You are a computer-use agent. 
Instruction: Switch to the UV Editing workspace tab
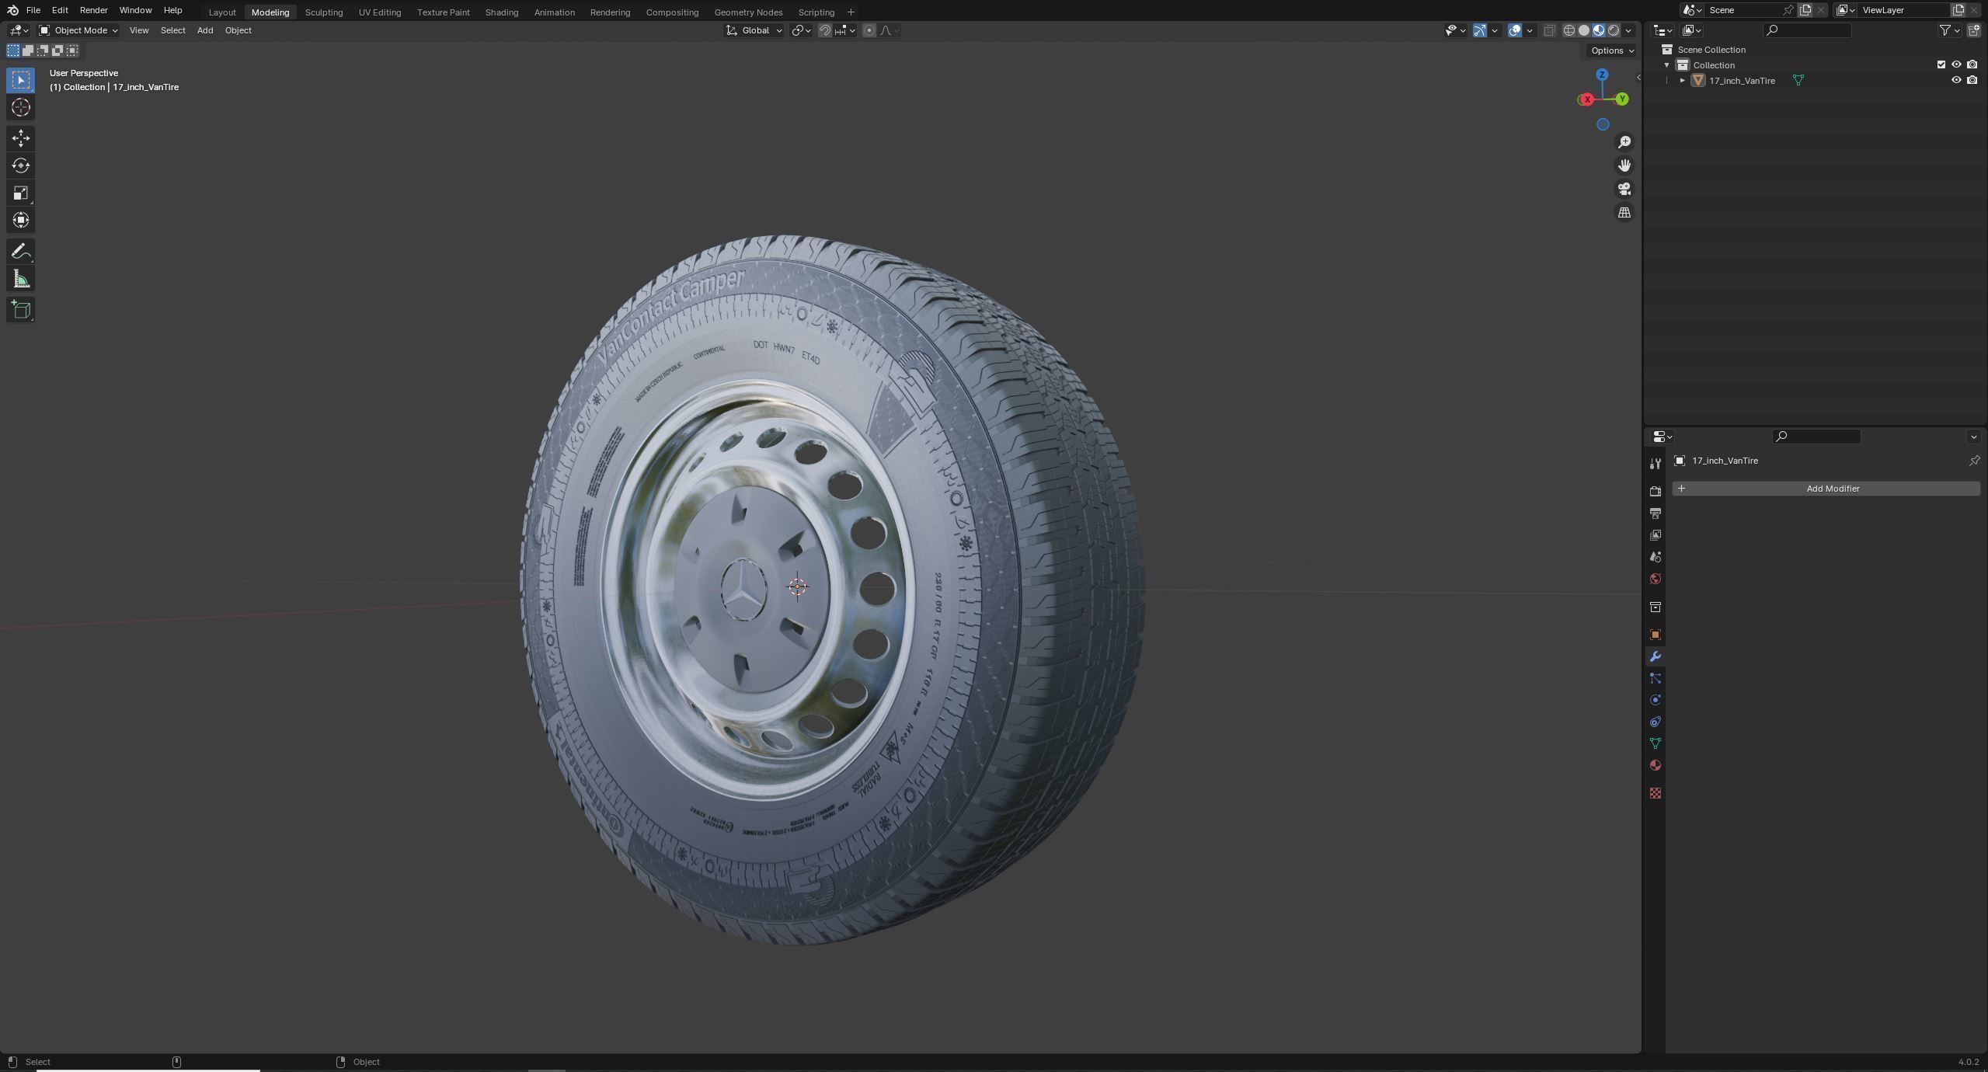(x=380, y=12)
